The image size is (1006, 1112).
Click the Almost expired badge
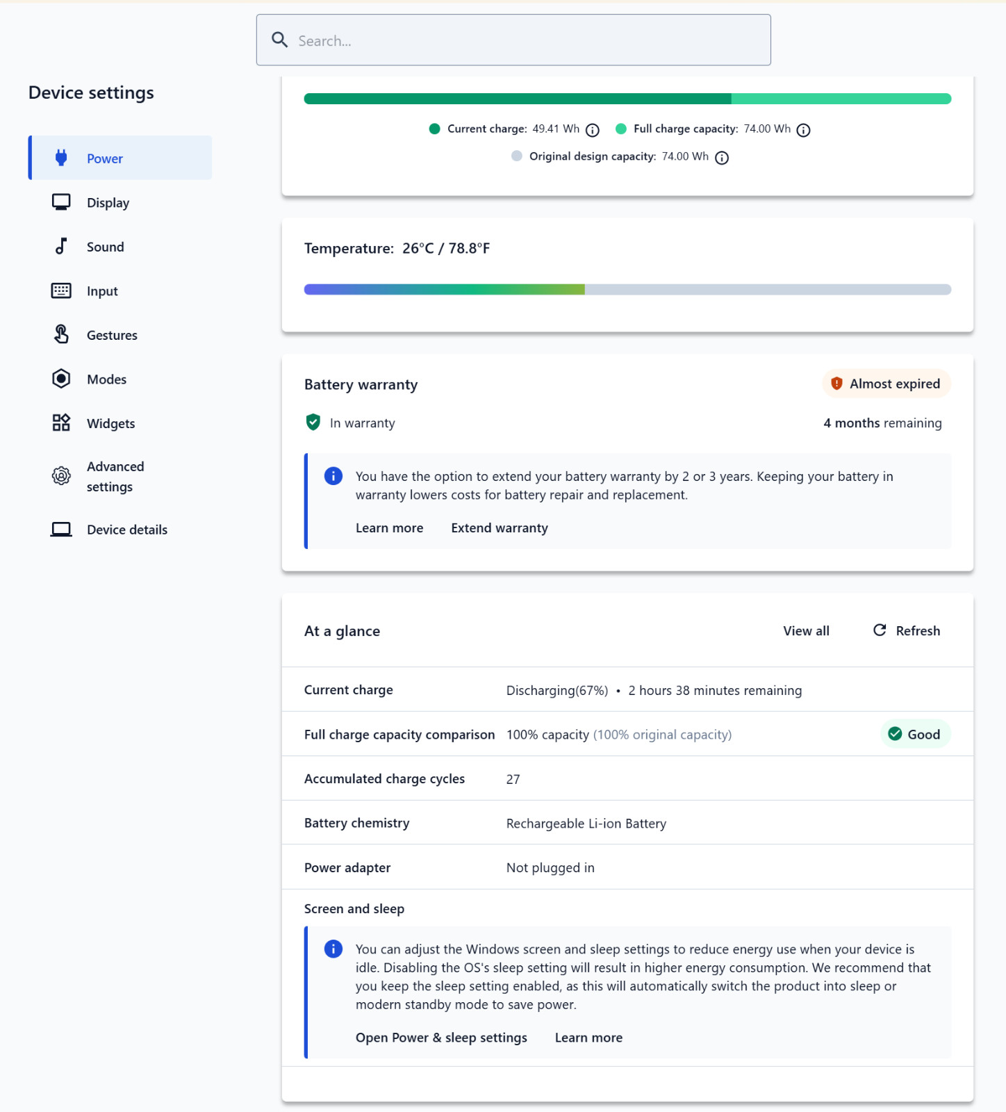tap(886, 384)
